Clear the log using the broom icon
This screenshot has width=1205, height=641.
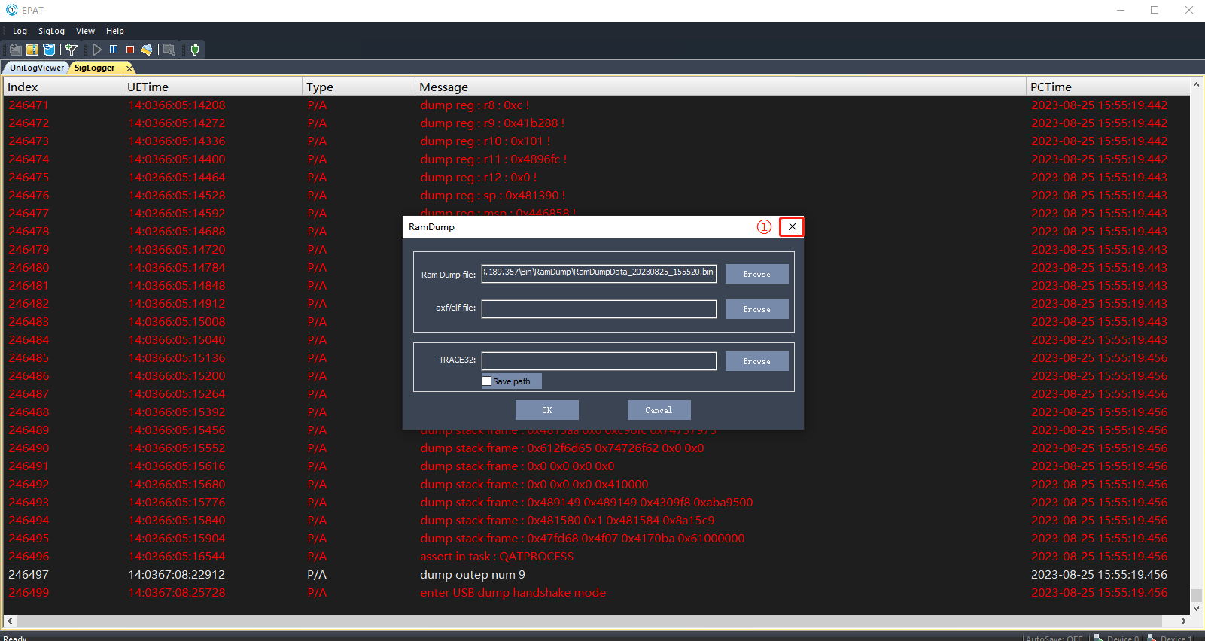click(147, 50)
